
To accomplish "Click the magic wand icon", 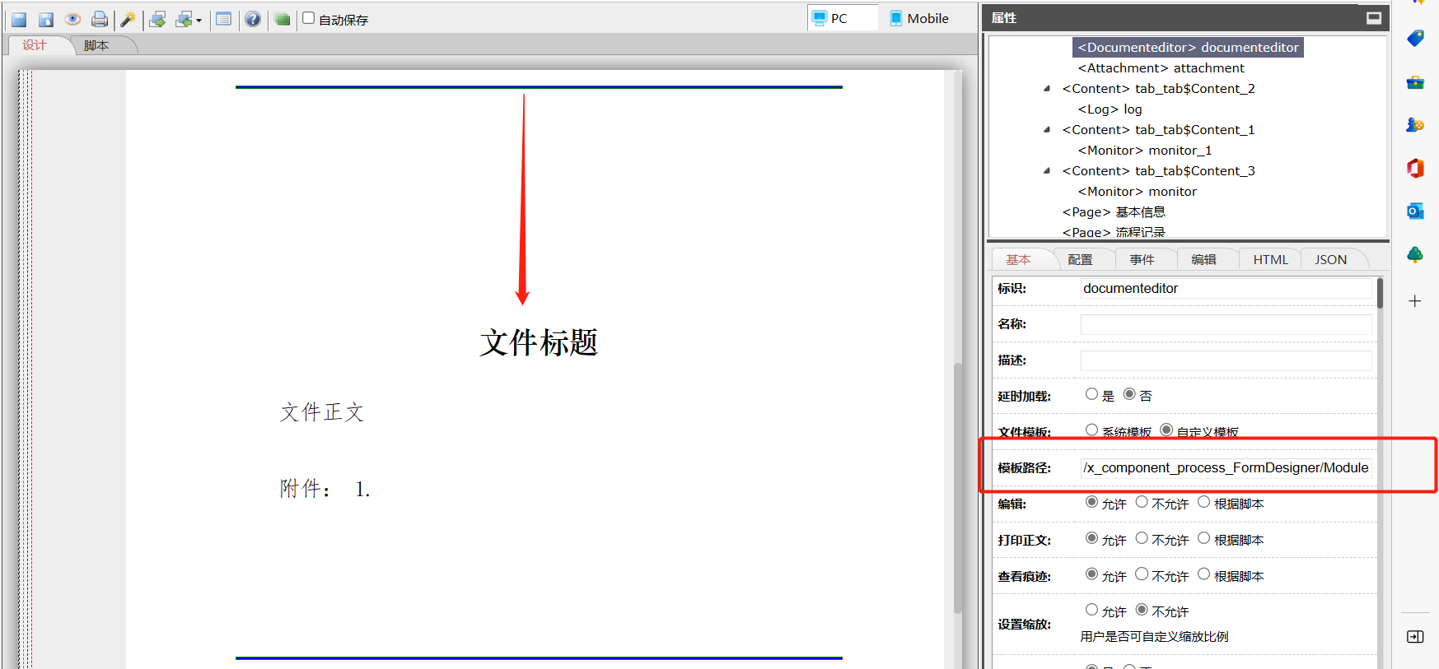I will 128,19.
